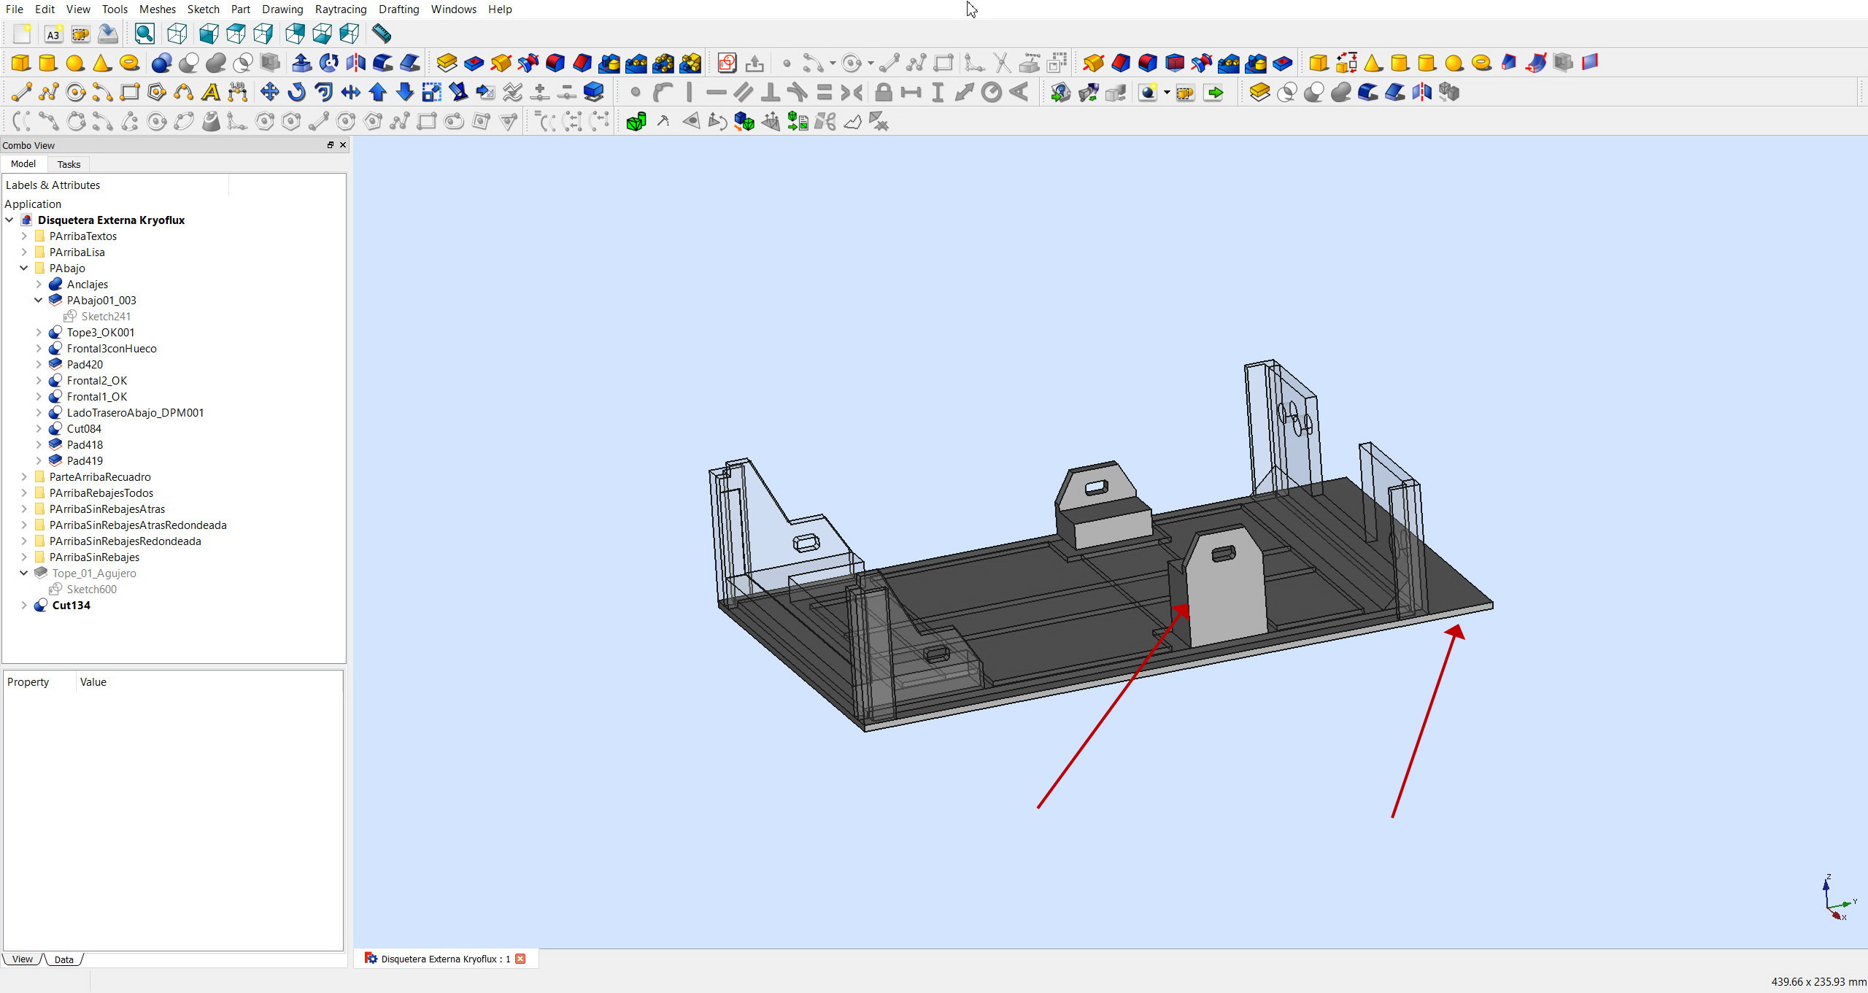
Task: Select the Extrude sketch tool
Action: pyautogui.click(x=302, y=63)
